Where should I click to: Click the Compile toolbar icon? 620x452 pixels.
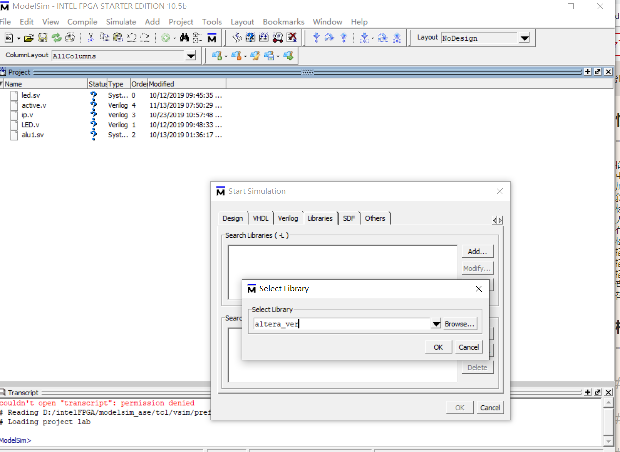click(237, 38)
